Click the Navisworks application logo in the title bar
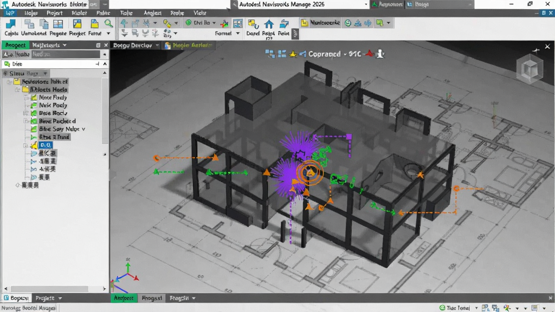This screenshot has width=555, height=312. coord(5,4)
